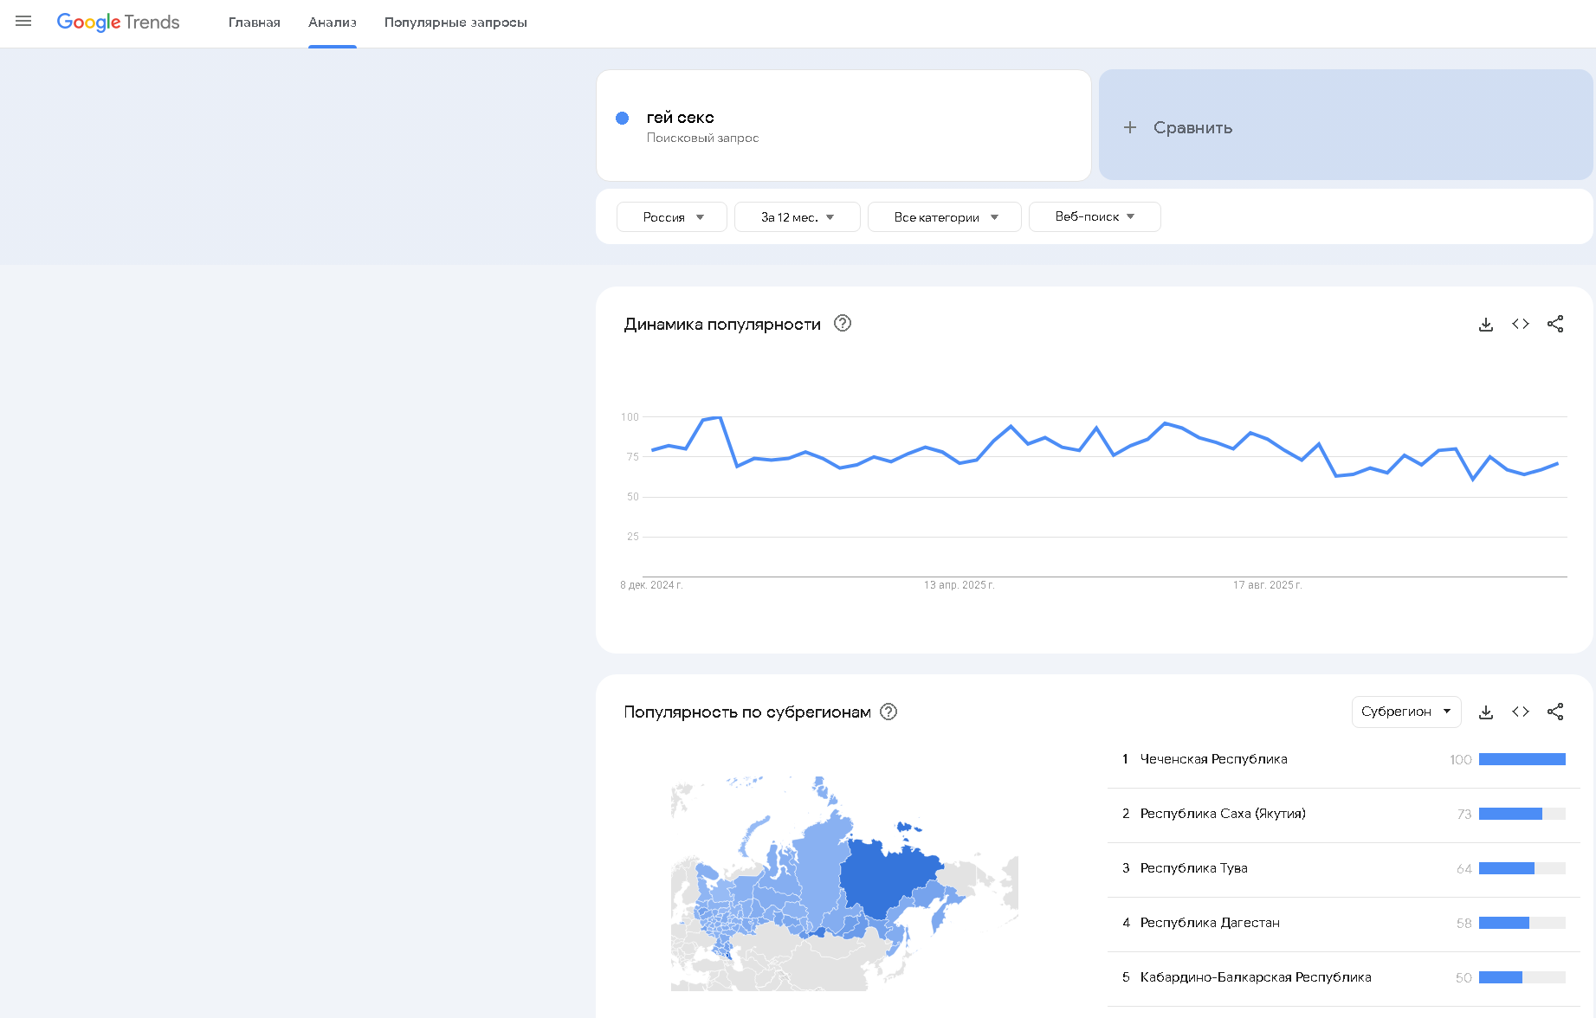Switch to Популярные запросы tab
The height and width of the screenshot is (1018, 1596).
(x=456, y=23)
